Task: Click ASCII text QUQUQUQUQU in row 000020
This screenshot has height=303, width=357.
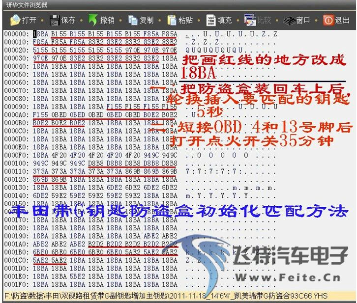Action: coord(214,50)
